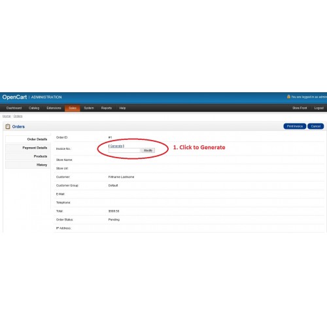Click the Cancel button
This screenshot has width=327, height=327.
pyautogui.click(x=316, y=126)
